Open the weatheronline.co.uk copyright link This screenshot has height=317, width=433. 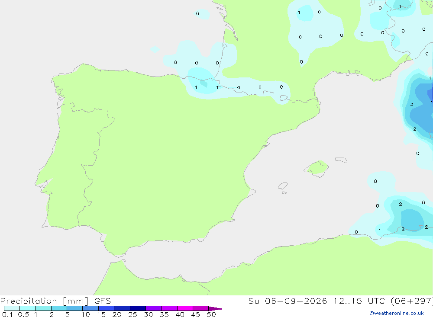tap(397, 313)
